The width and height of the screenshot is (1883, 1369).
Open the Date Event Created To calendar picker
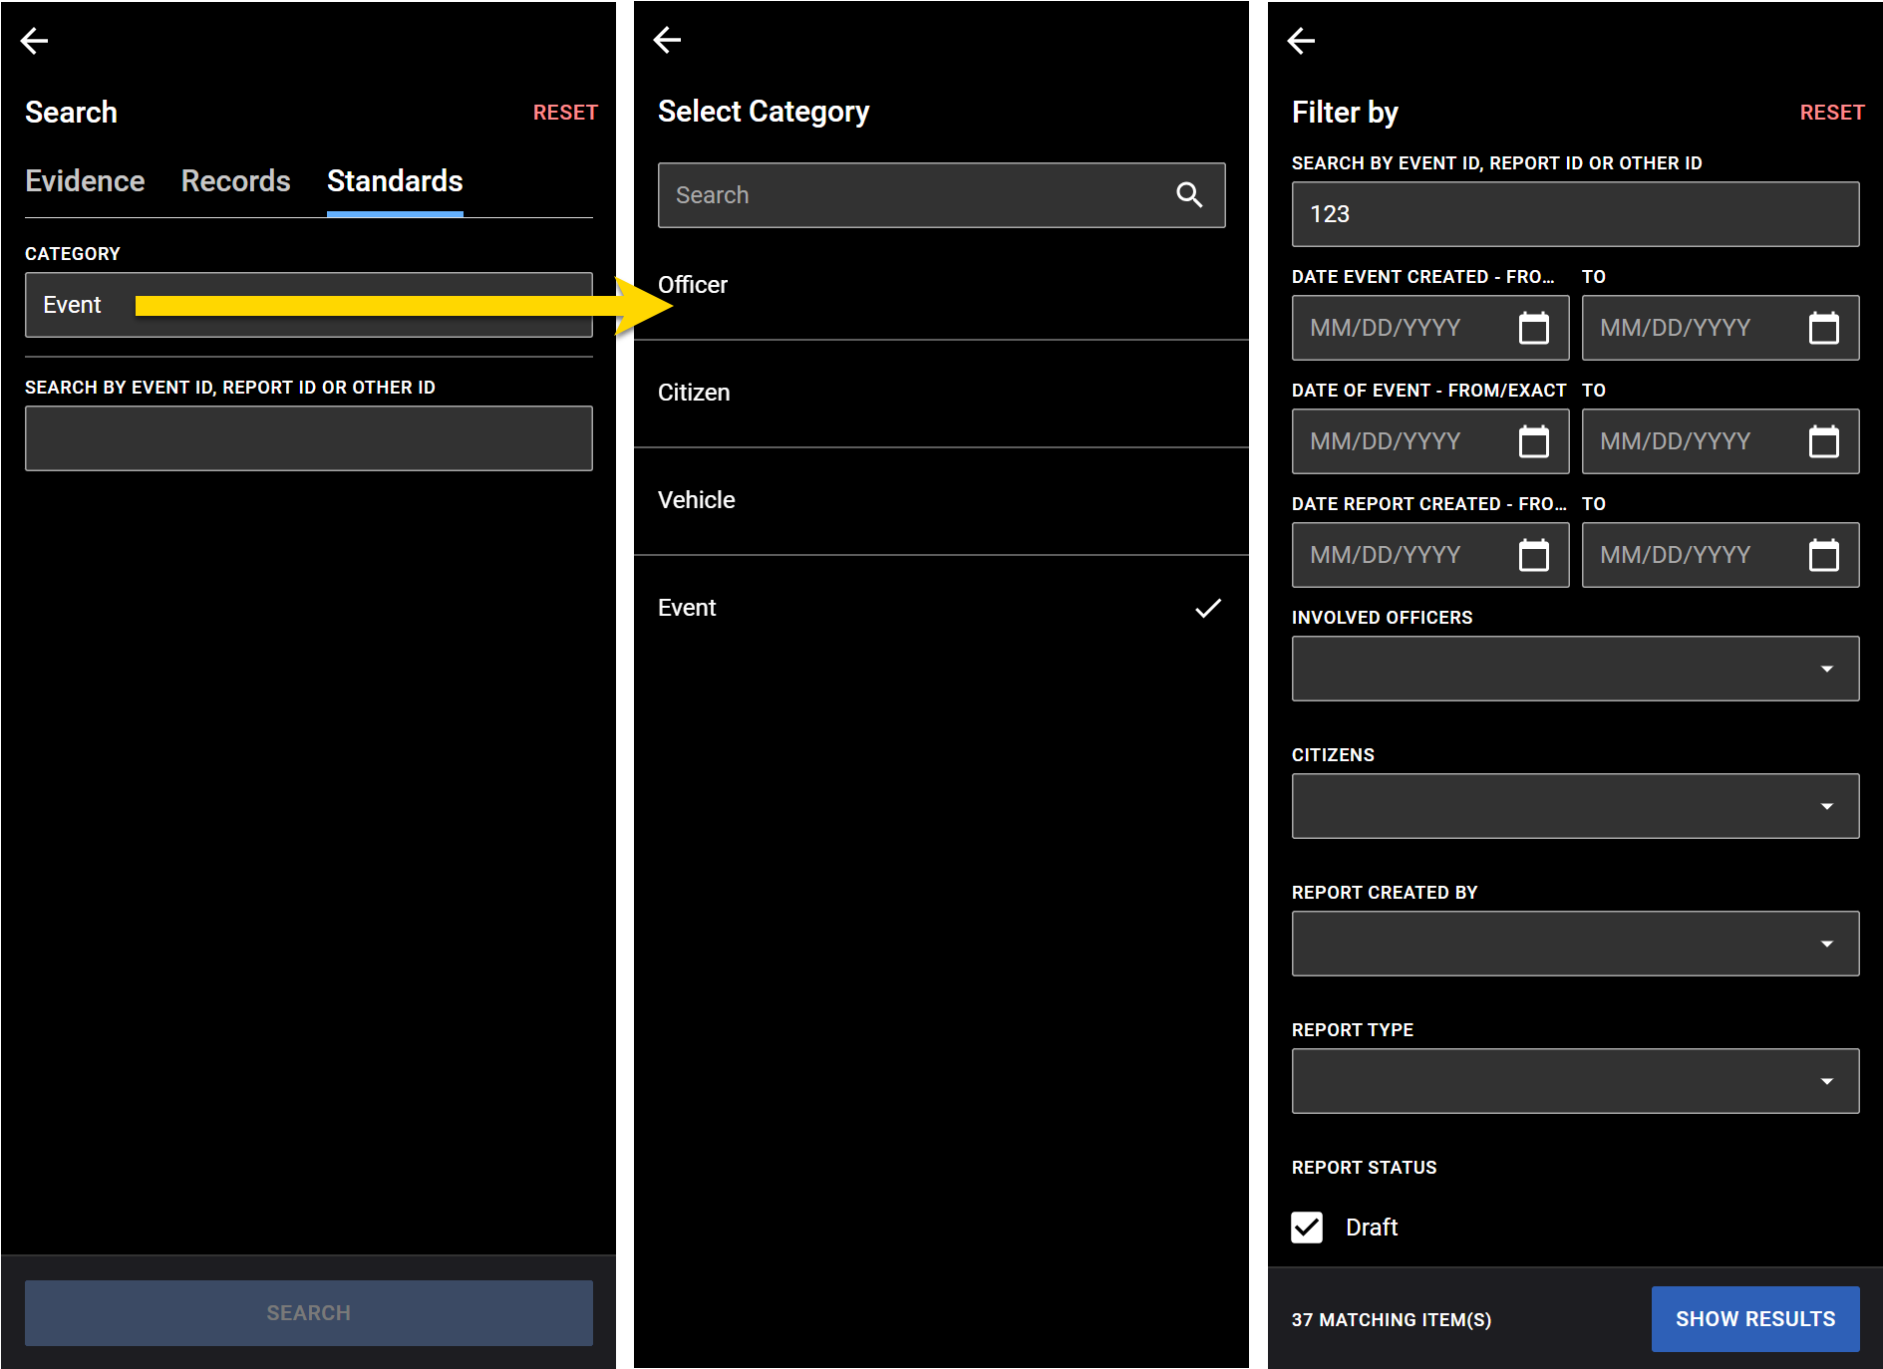tap(1824, 328)
